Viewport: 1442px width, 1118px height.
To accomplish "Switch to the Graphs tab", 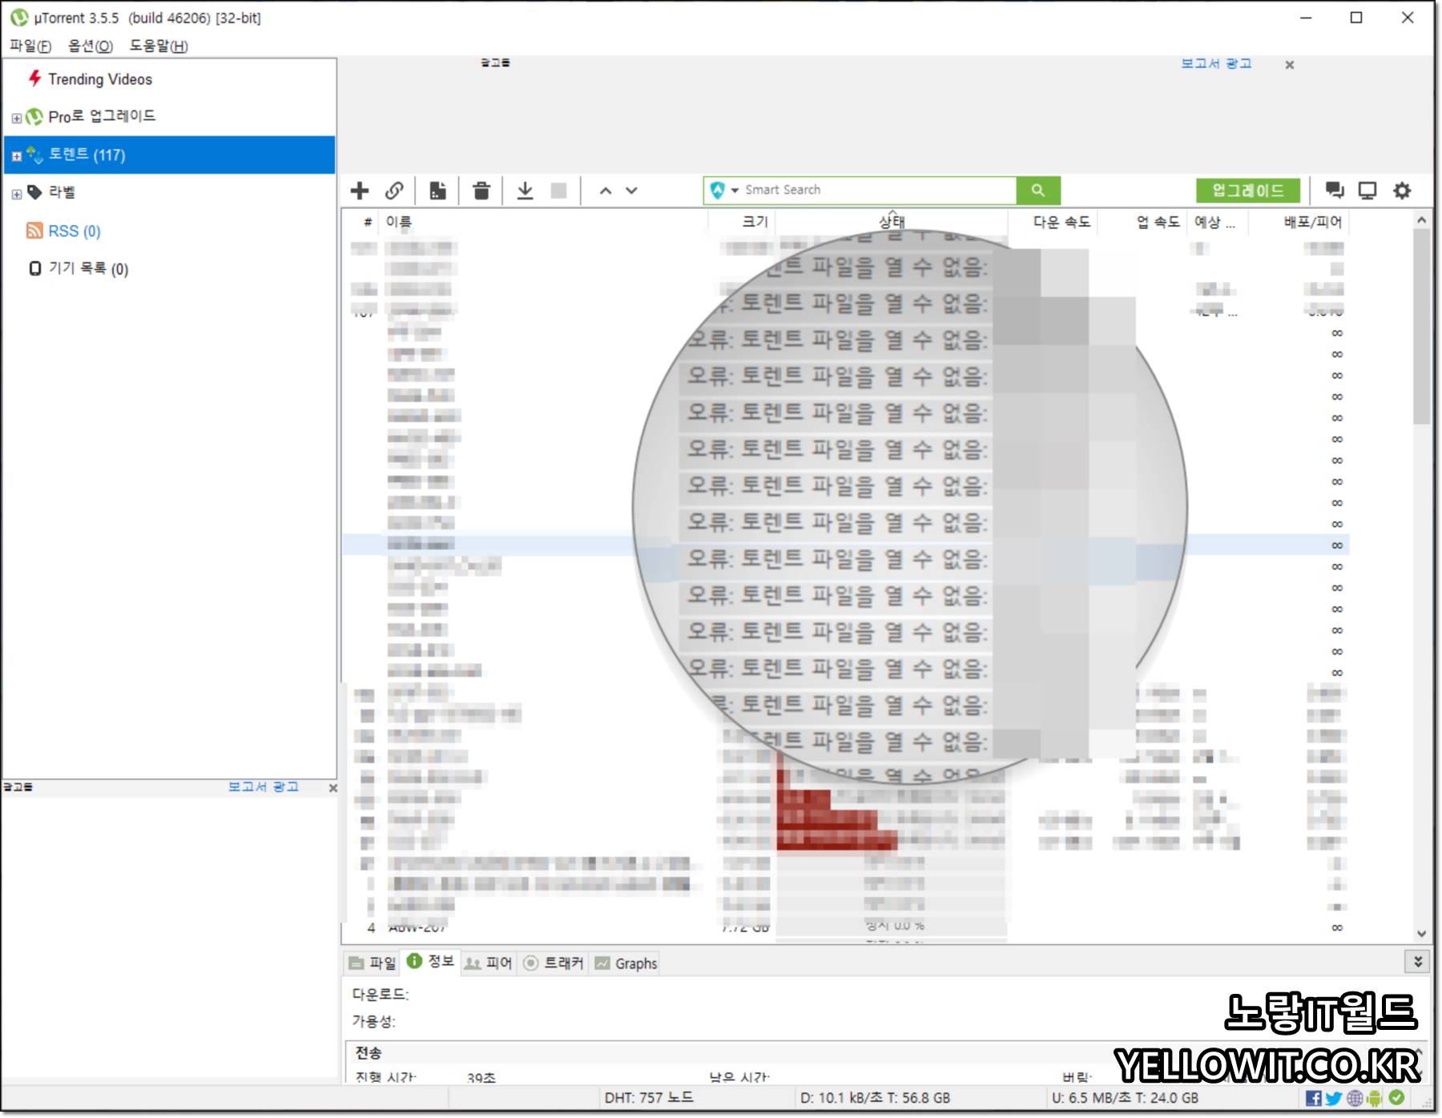I will tap(626, 963).
